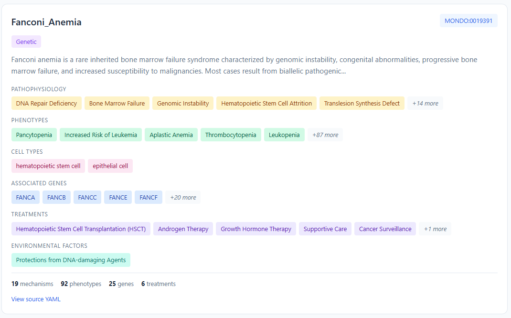Select the FANCE gene tag
Screen dimensions: 511x318
(118, 198)
